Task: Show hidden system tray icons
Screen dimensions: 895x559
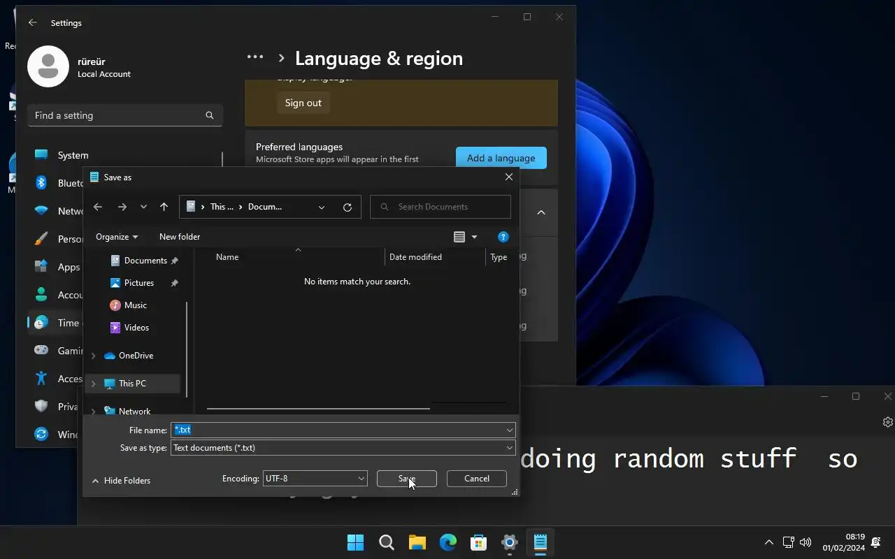Action: pyautogui.click(x=768, y=542)
